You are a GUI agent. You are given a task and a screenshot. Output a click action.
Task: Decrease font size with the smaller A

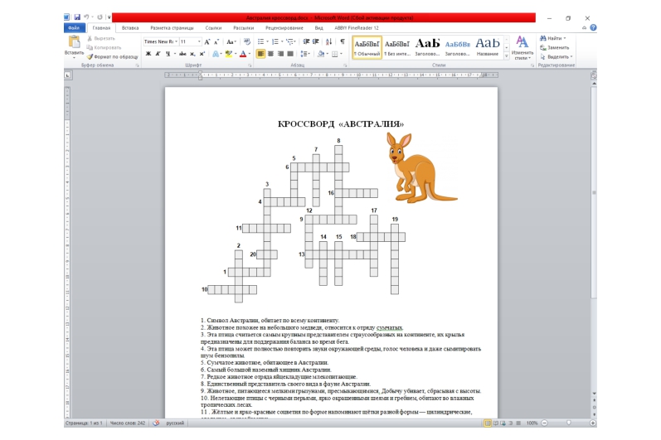point(216,41)
